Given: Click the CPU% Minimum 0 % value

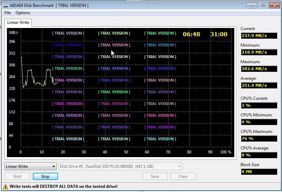Looking at the screenshot, I should (259, 122).
